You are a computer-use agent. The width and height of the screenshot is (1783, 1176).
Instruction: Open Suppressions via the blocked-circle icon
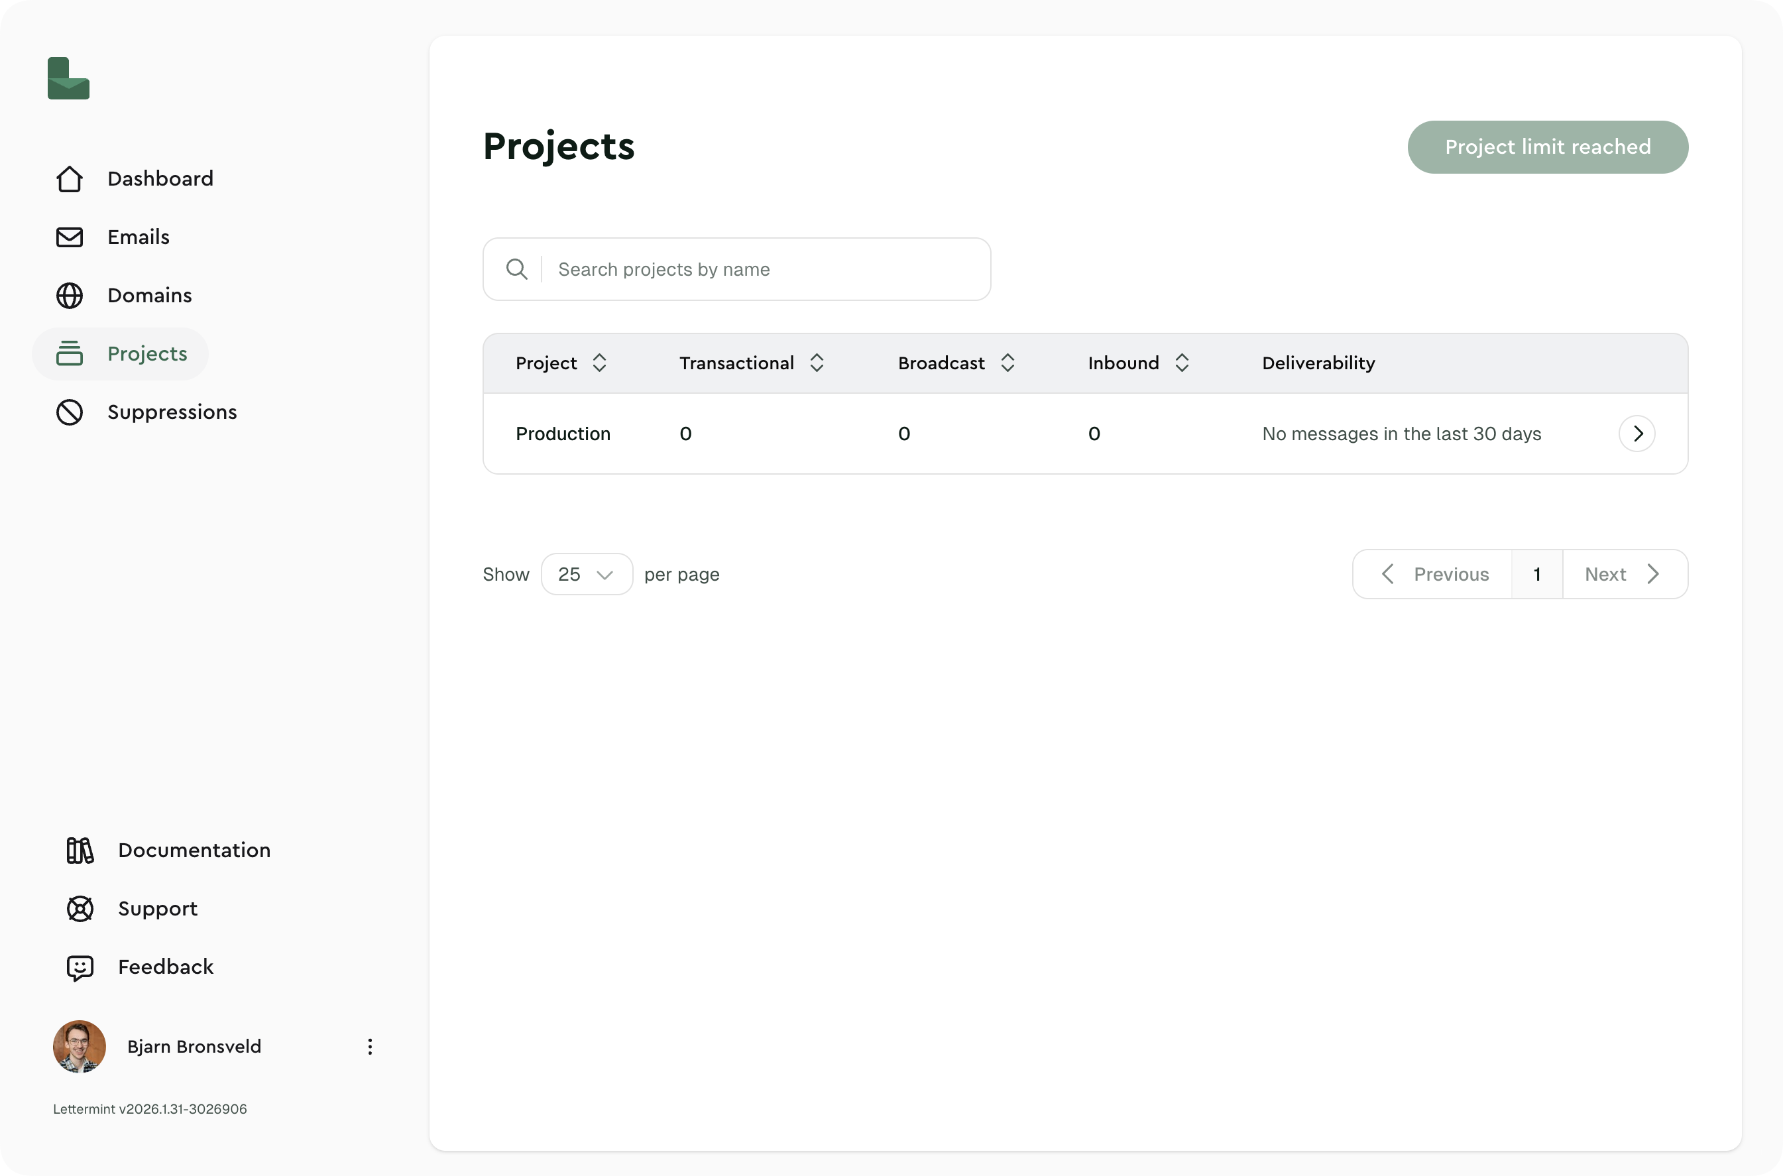[x=69, y=412]
